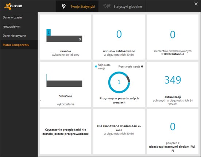Click the blue bar showing 1 scan
Image resolution: width=201 pixels, height=157 pixels.
click(49, 32)
